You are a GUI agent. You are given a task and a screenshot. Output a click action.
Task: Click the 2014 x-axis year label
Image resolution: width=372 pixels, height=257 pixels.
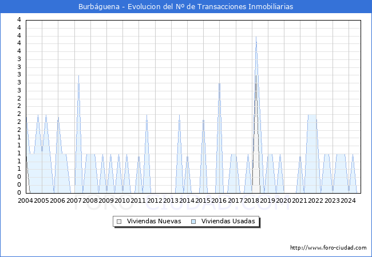tap(187, 200)
